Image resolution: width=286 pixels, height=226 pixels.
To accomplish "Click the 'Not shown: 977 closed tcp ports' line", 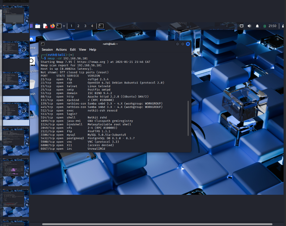I will [75, 72].
